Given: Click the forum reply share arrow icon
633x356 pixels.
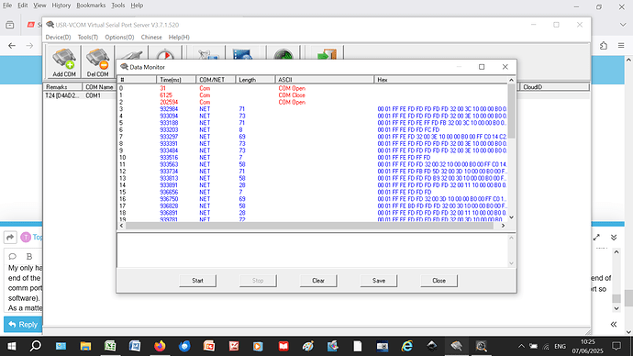Looking at the screenshot, I should (10, 237).
